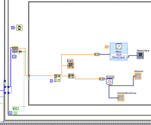Click the lower Convert to Dynamic Data node

(x=102, y=79)
